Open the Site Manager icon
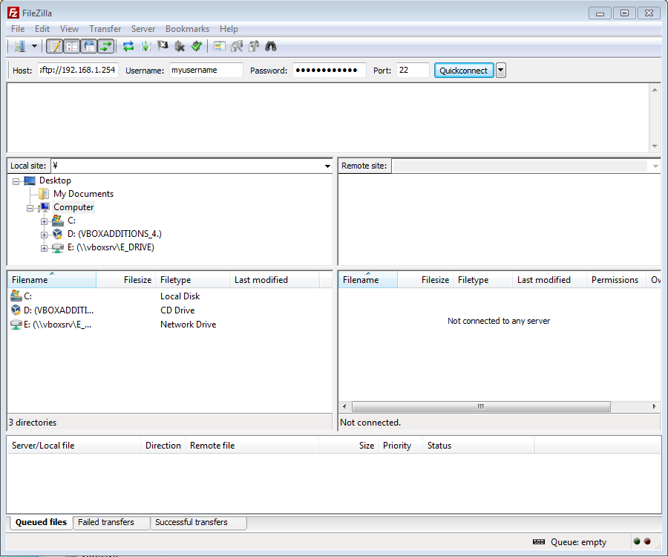The height and width of the screenshot is (557, 668). point(19,46)
